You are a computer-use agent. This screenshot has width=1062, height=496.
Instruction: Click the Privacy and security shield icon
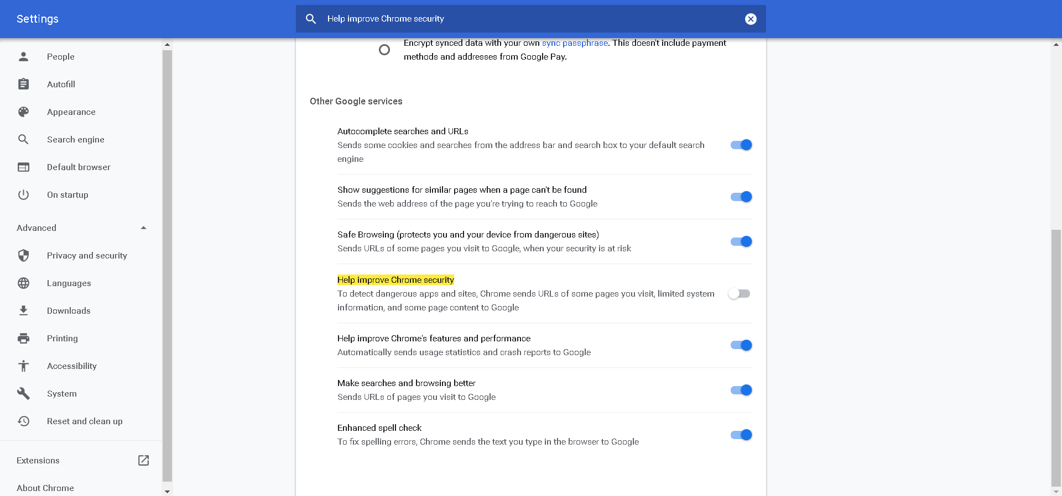pos(23,255)
